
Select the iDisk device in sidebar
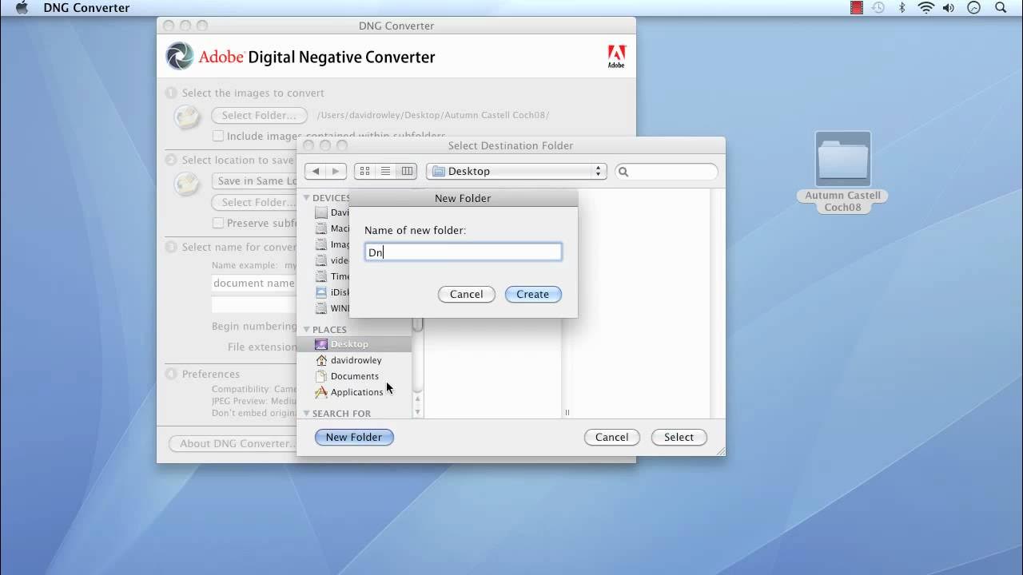(x=332, y=292)
